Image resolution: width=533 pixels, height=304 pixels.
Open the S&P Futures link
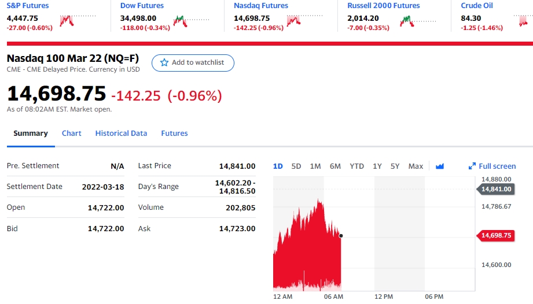pyautogui.click(x=28, y=5)
